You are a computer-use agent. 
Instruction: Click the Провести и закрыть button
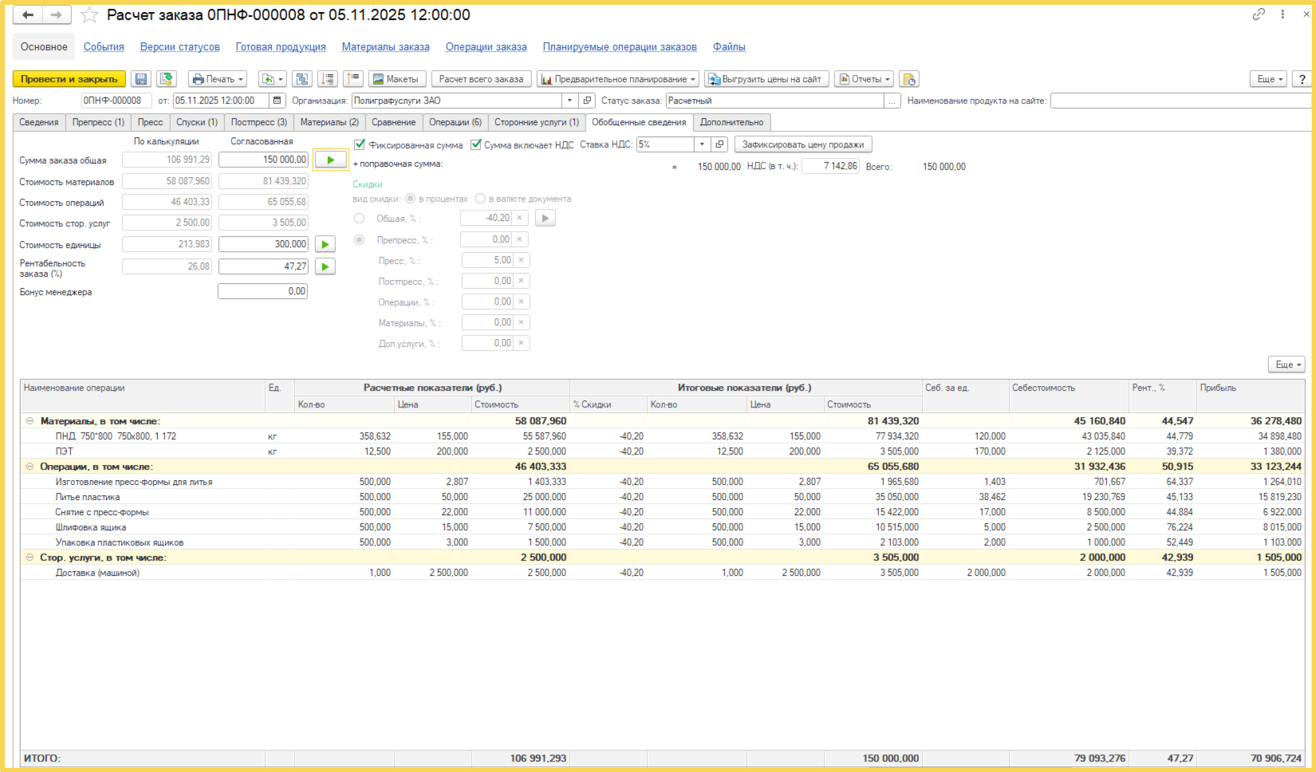point(69,79)
